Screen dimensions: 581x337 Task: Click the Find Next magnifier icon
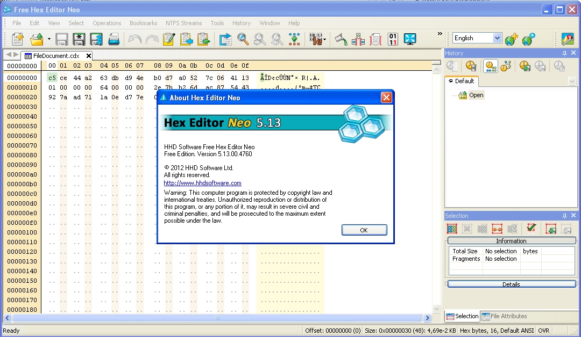pyautogui.click(x=277, y=39)
